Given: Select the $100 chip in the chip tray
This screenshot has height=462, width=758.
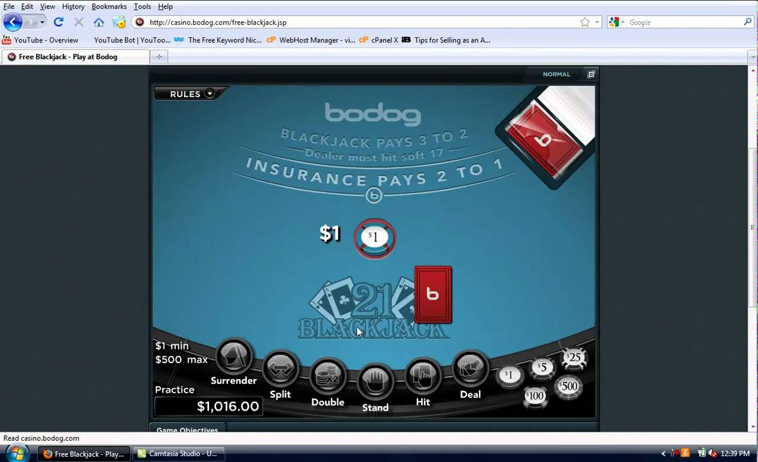Looking at the screenshot, I should (x=535, y=397).
